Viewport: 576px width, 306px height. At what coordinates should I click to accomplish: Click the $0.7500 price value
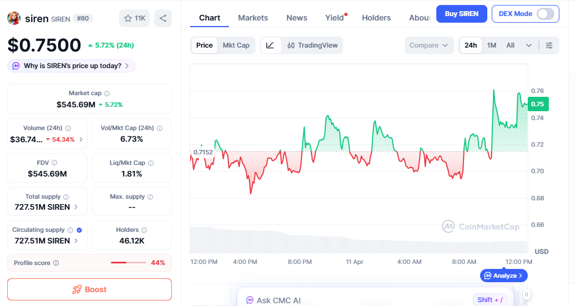coord(44,45)
